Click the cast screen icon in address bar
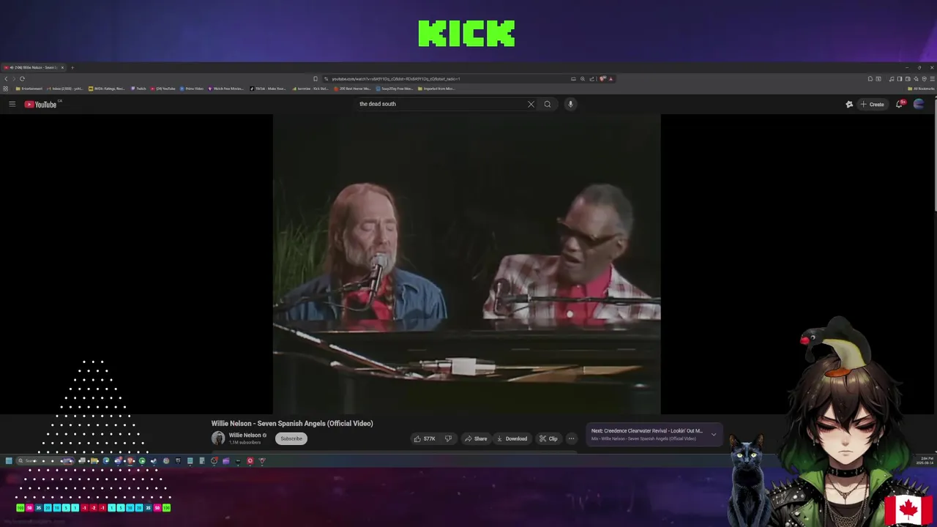The image size is (937, 527). click(573, 78)
